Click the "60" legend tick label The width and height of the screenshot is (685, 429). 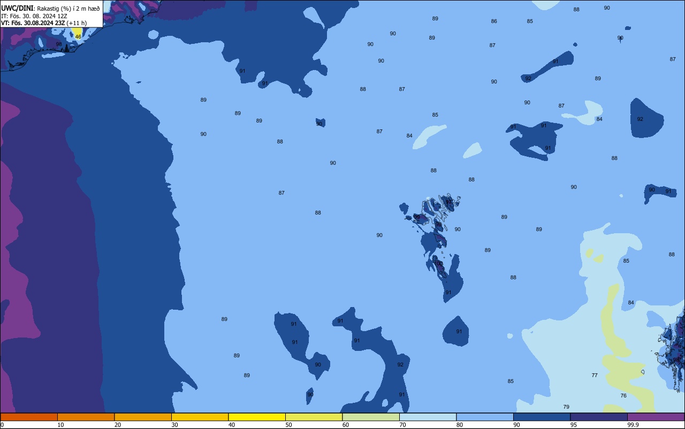[346, 425]
